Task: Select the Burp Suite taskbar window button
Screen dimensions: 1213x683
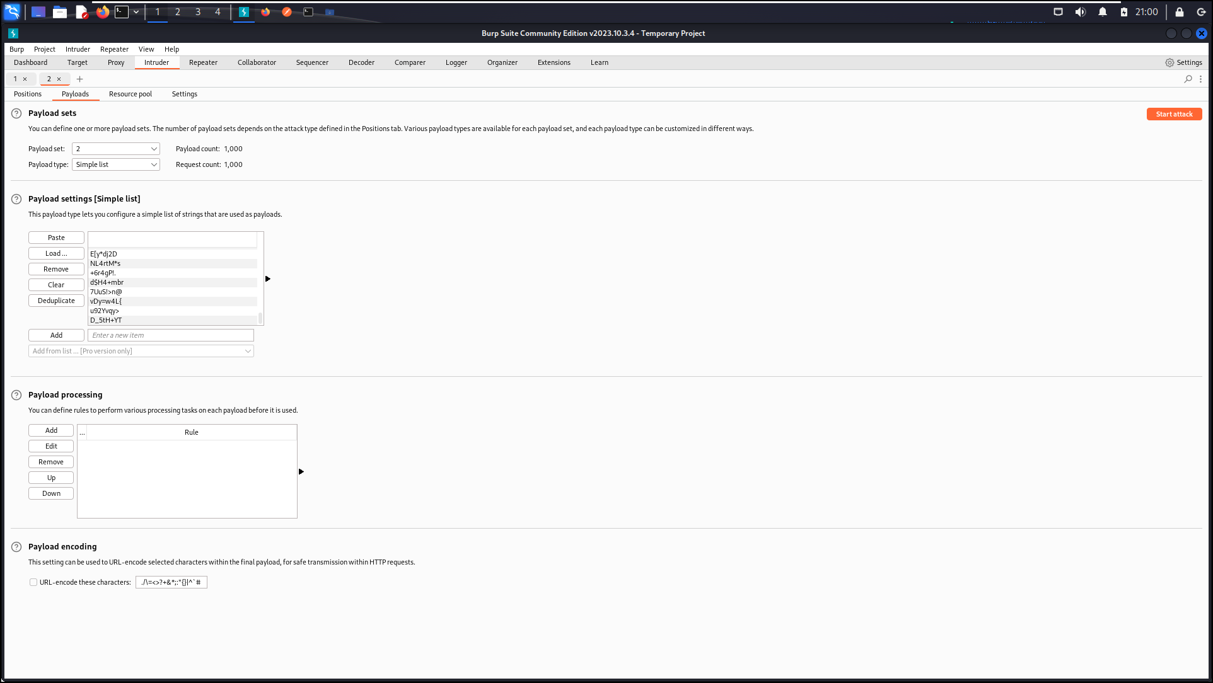Action: 244,12
